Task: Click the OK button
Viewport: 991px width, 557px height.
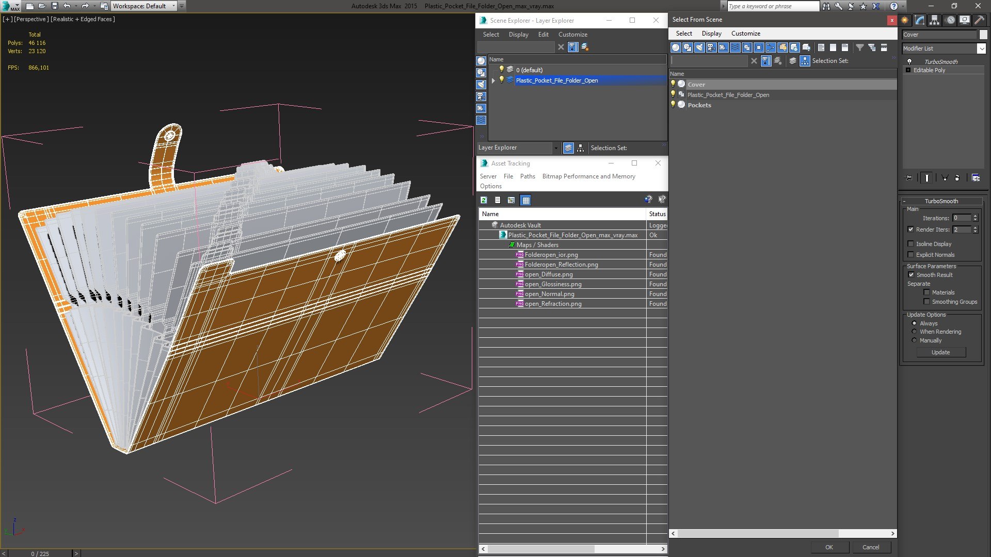Action: tap(828, 547)
